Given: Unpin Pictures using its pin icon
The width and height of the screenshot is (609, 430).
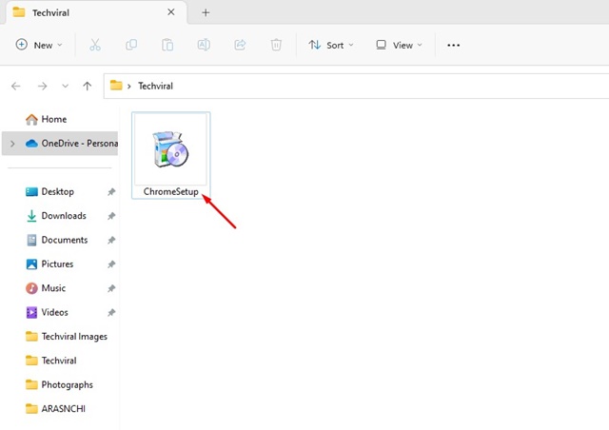Looking at the screenshot, I should pos(111,264).
